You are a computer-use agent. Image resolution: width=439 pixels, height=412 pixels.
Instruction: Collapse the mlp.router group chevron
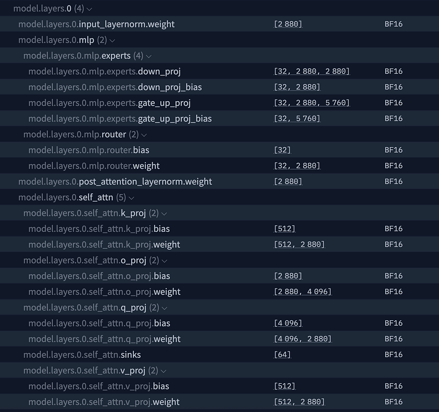pyautogui.click(x=144, y=135)
